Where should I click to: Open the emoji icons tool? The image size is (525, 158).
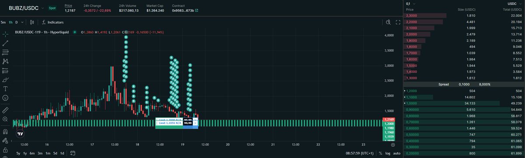(x=5, y=98)
